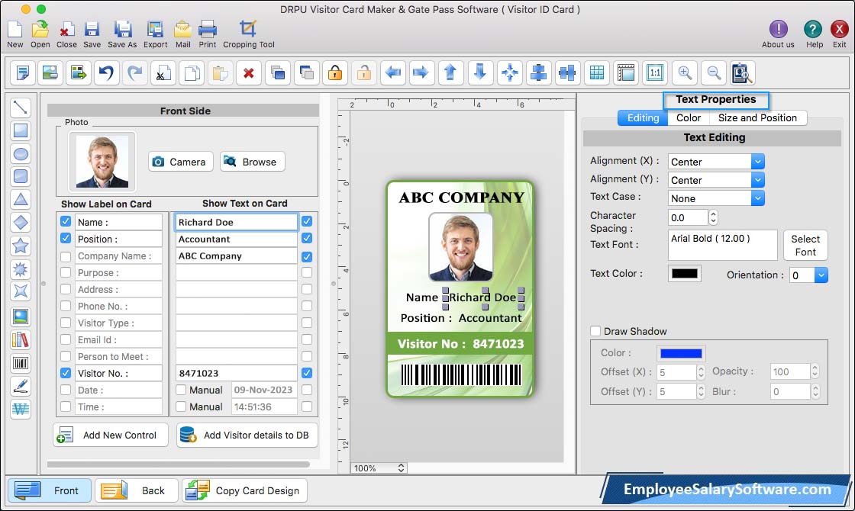Select the WordArt text tool

20,409
